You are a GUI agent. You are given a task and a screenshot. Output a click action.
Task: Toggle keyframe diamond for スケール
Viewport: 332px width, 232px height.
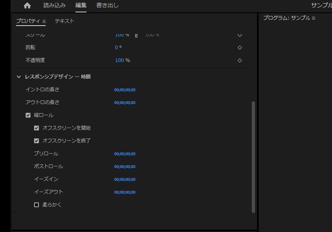[240, 35]
